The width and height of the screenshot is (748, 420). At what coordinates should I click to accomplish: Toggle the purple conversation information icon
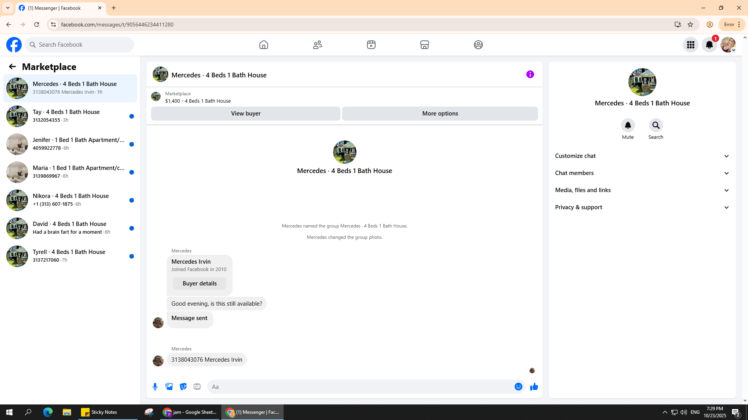tap(530, 74)
